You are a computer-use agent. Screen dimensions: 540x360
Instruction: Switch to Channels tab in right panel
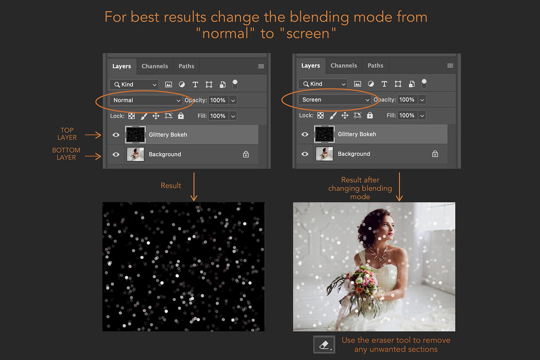pos(344,66)
